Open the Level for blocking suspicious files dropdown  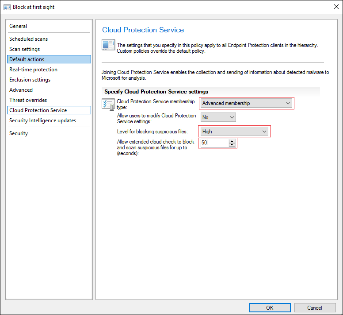coord(234,132)
